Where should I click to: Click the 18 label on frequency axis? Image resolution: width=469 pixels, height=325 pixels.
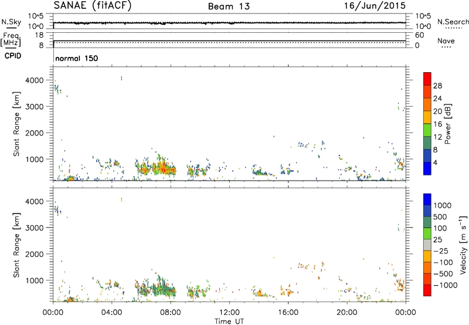tap(39, 35)
